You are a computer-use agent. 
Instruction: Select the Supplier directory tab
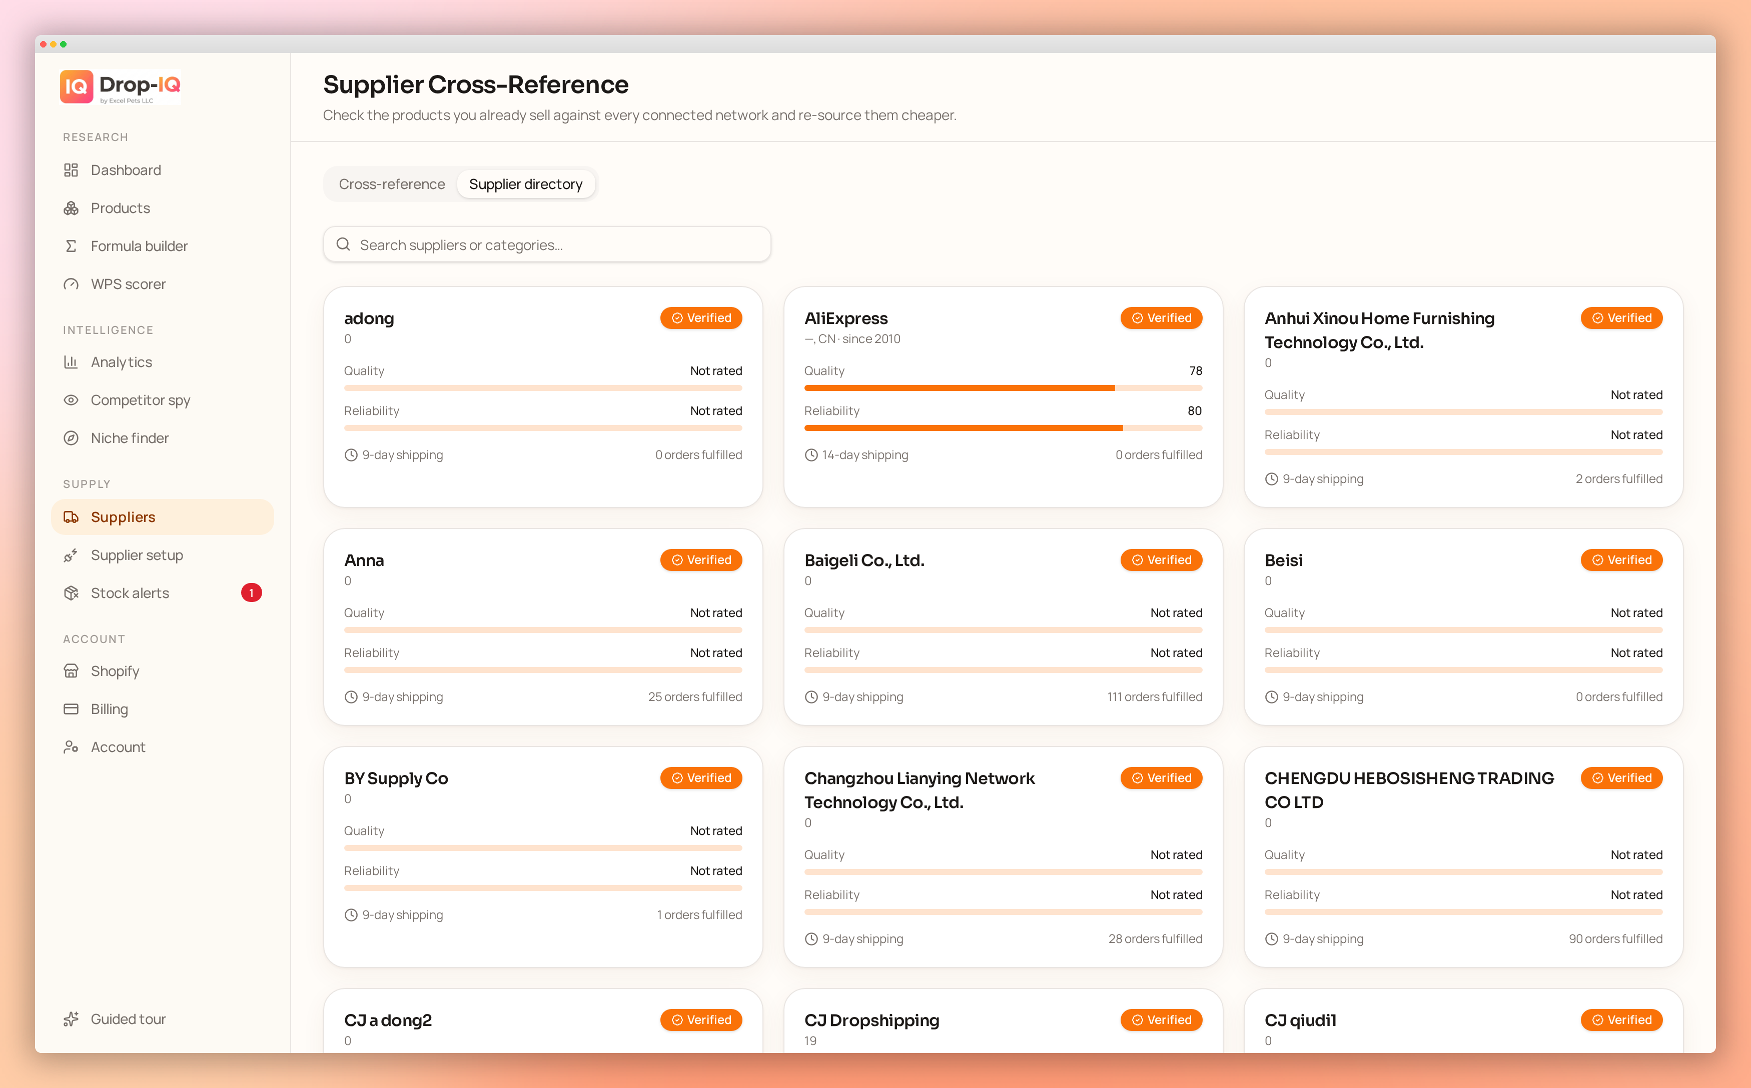tap(526, 184)
